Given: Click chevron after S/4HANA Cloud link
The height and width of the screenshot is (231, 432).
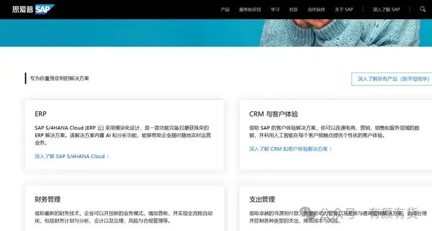Looking at the screenshot, I should tap(108, 157).
